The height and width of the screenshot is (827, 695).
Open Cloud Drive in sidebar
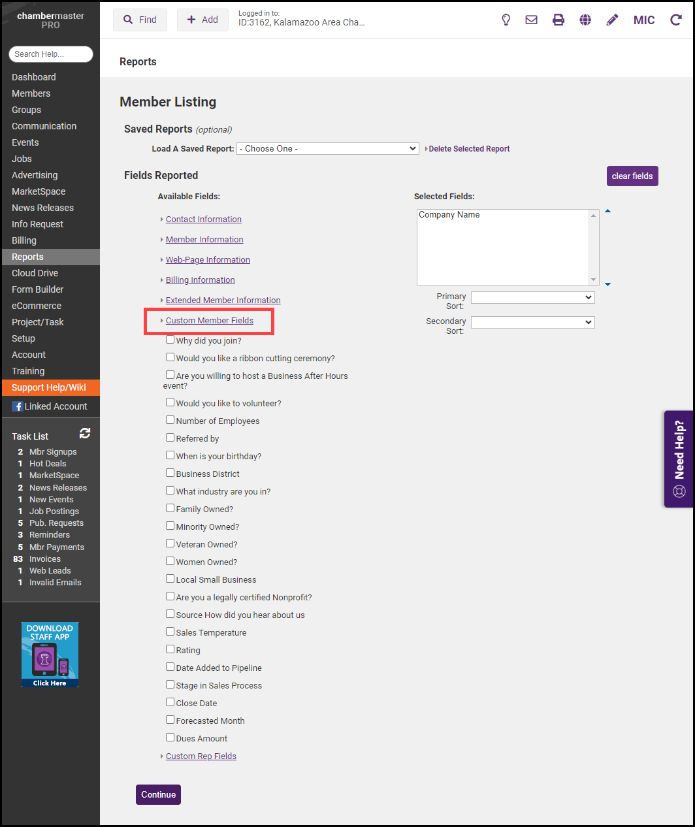(x=35, y=273)
